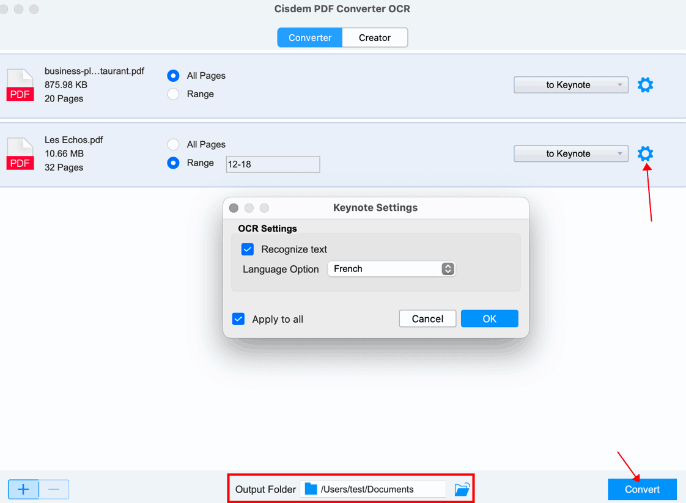Click 32 Pages label

coord(64,167)
